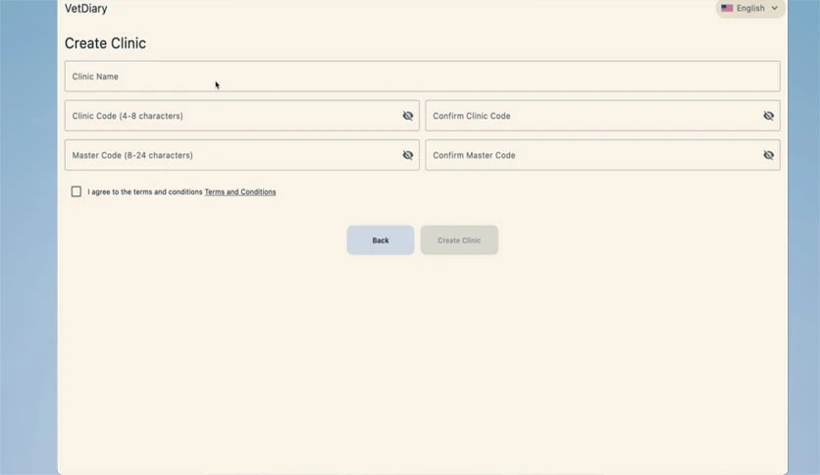
Task: Tick the agree to terms checkbox
Action: (77, 191)
